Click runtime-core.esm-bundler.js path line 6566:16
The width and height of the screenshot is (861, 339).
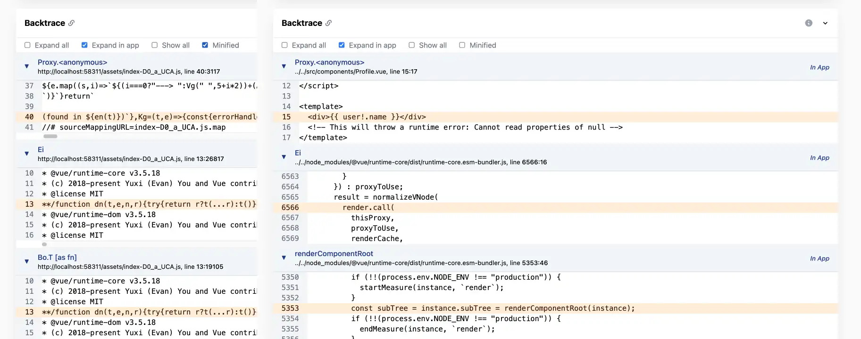pyautogui.click(x=421, y=162)
